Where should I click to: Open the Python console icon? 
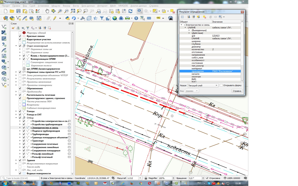coord(68,18)
